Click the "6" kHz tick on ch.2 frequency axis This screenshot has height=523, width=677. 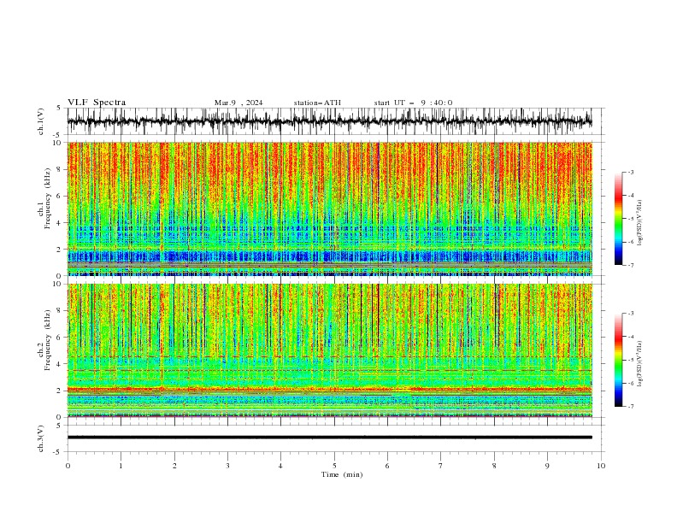coord(60,337)
